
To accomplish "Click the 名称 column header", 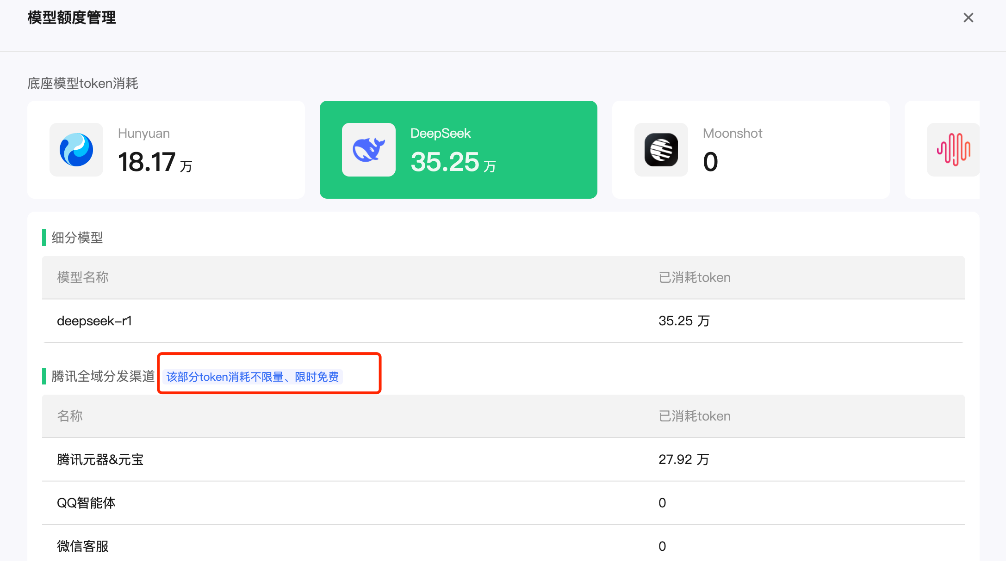I will [x=70, y=416].
